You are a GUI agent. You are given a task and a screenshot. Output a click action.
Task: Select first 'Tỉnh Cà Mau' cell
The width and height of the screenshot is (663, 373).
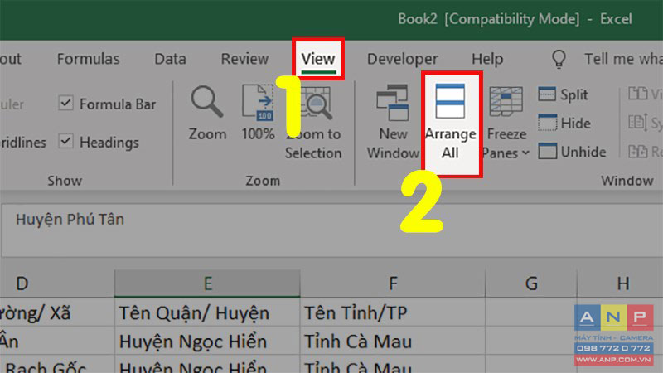point(393,342)
